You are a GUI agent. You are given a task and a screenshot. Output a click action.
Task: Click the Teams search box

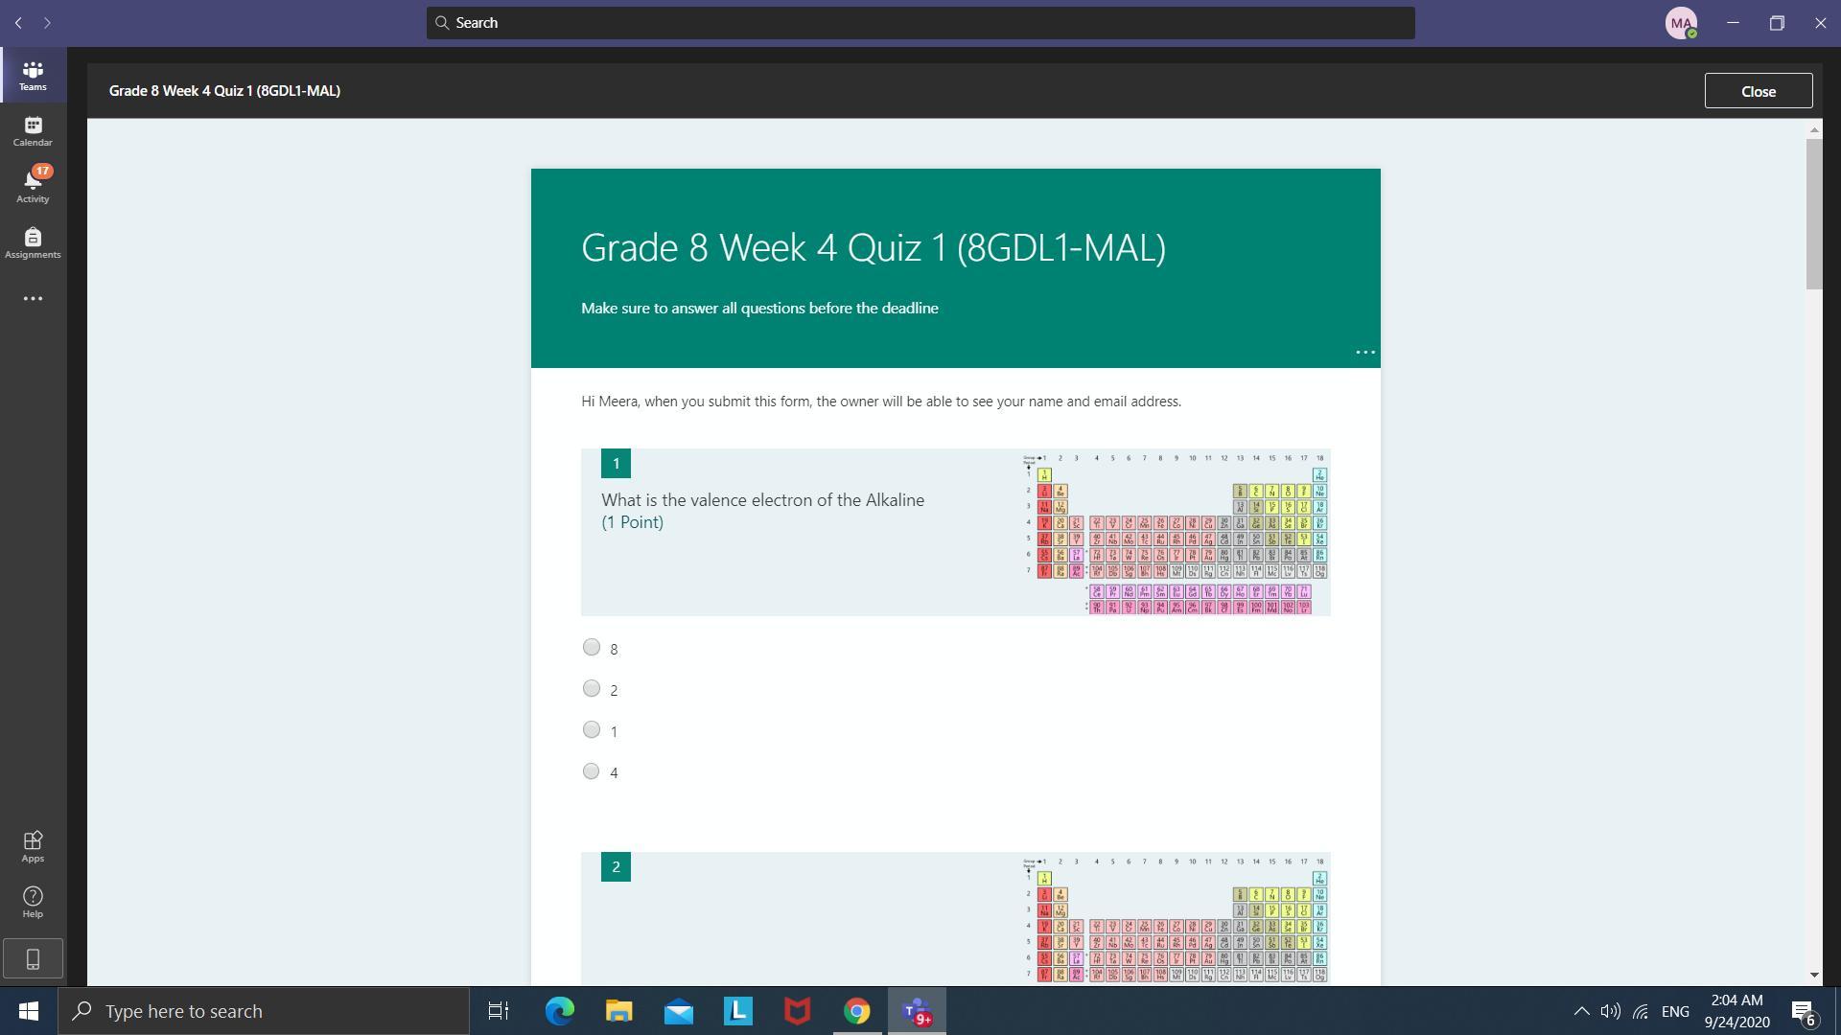point(920,23)
